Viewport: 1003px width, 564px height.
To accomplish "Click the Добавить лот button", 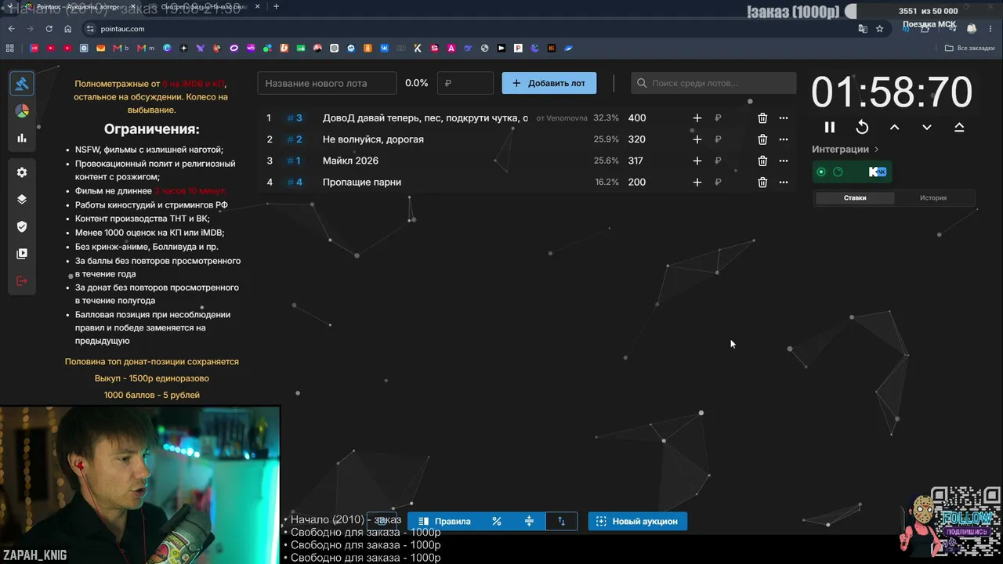I will 549,83.
